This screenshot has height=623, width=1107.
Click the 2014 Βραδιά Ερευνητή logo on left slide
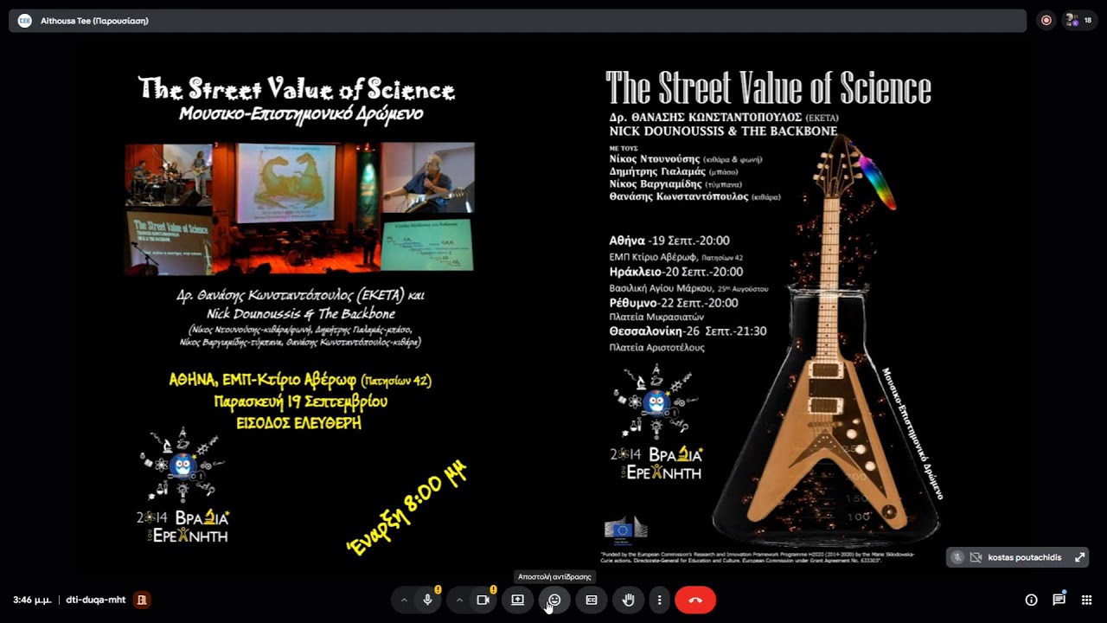coord(183,486)
